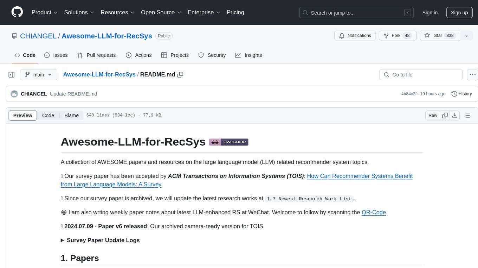Expand the Product menu
478x268 pixels.
[x=45, y=12]
